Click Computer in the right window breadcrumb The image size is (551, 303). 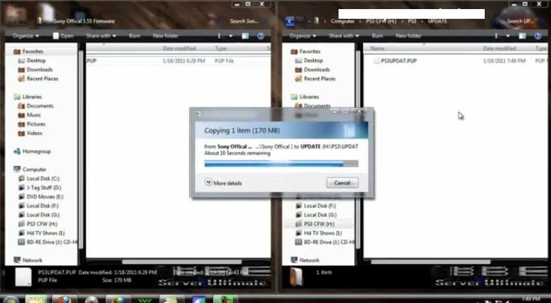click(x=342, y=21)
